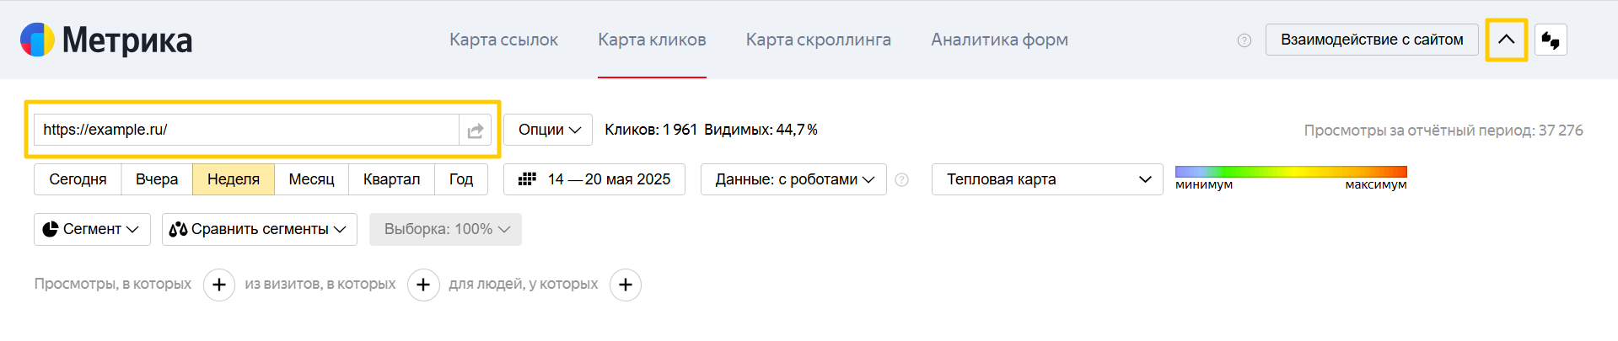
Task: Open the Сегмент dropdown
Action: pyautogui.click(x=92, y=229)
